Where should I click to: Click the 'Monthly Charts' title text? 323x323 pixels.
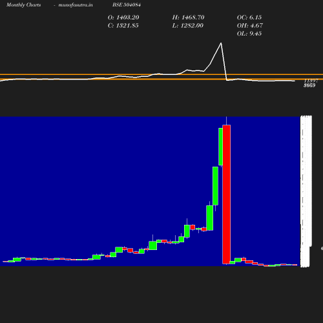click(24, 5)
